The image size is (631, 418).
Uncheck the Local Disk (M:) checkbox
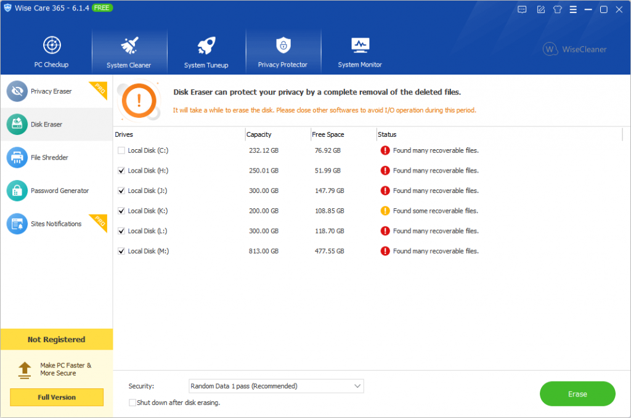click(121, 252)
